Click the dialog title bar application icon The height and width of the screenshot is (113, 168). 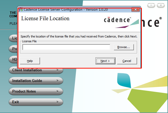pos(21,10)
